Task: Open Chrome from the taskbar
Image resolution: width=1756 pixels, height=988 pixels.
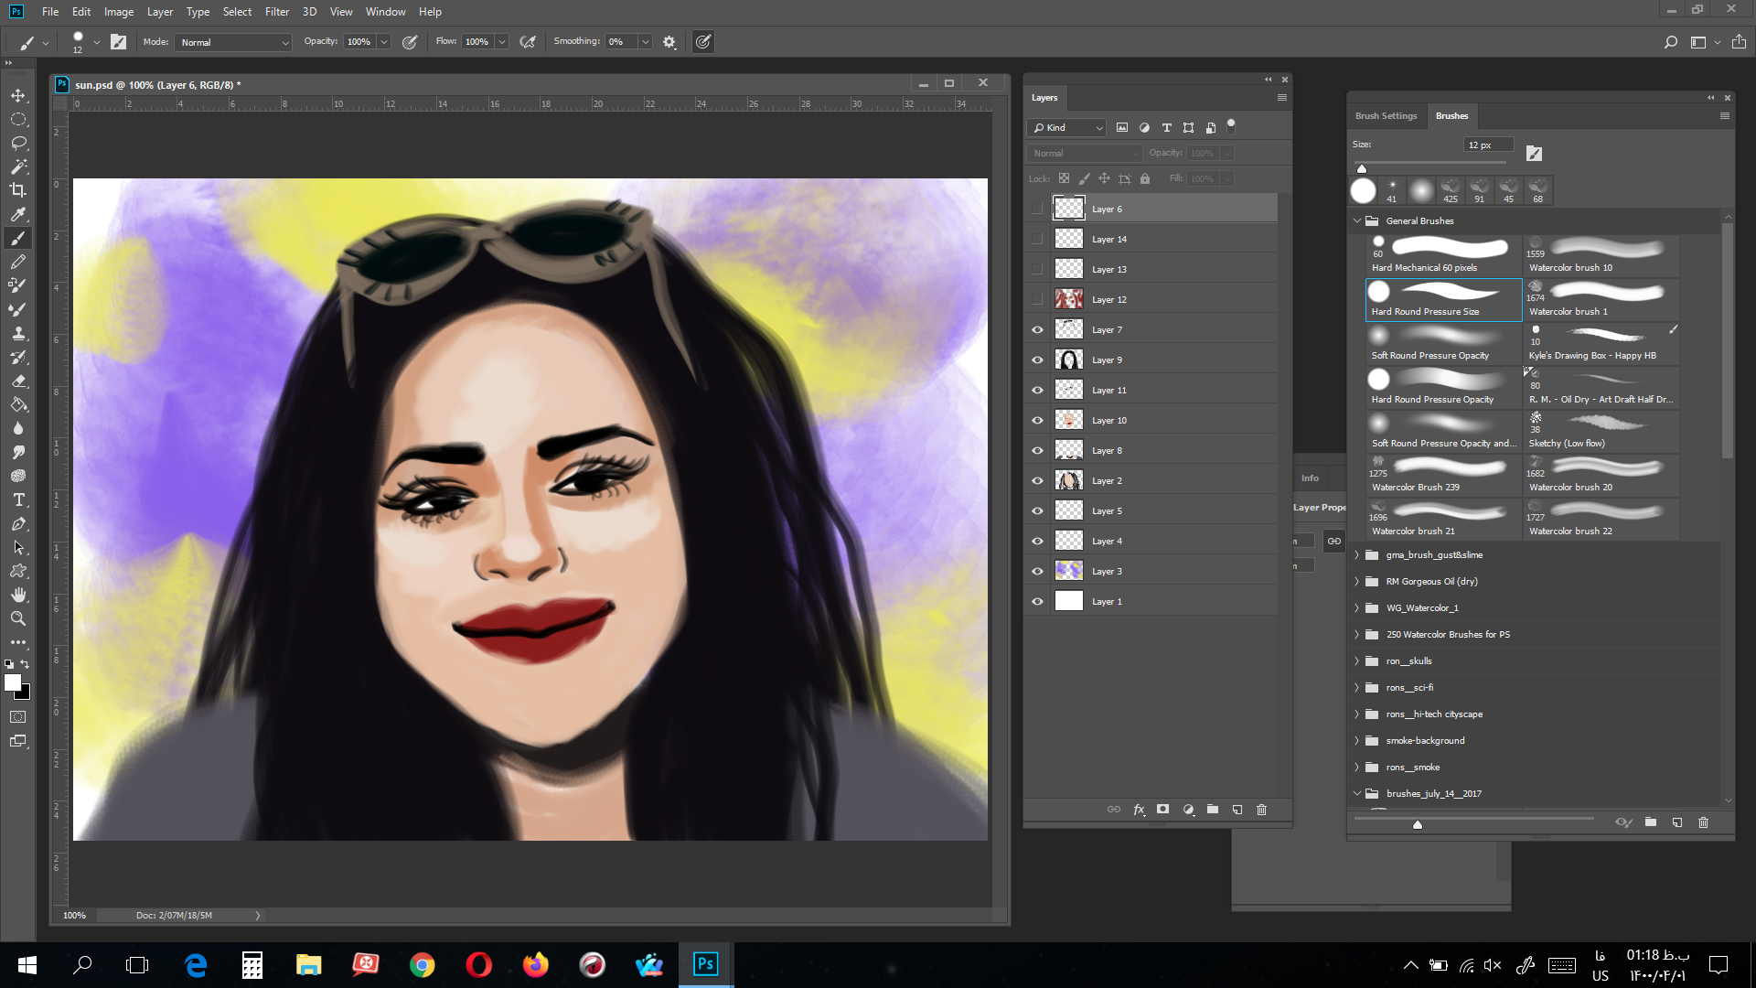Action: (423, 964)
